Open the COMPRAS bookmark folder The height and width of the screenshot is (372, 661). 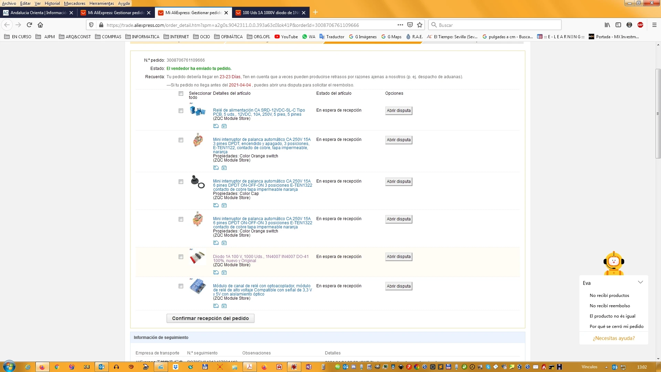point(108,37)
